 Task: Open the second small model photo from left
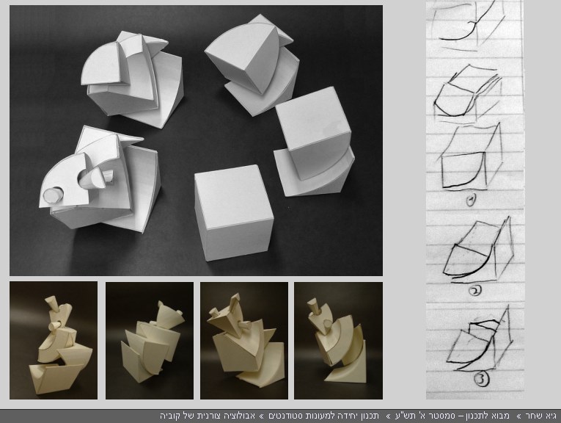point(150,341)
